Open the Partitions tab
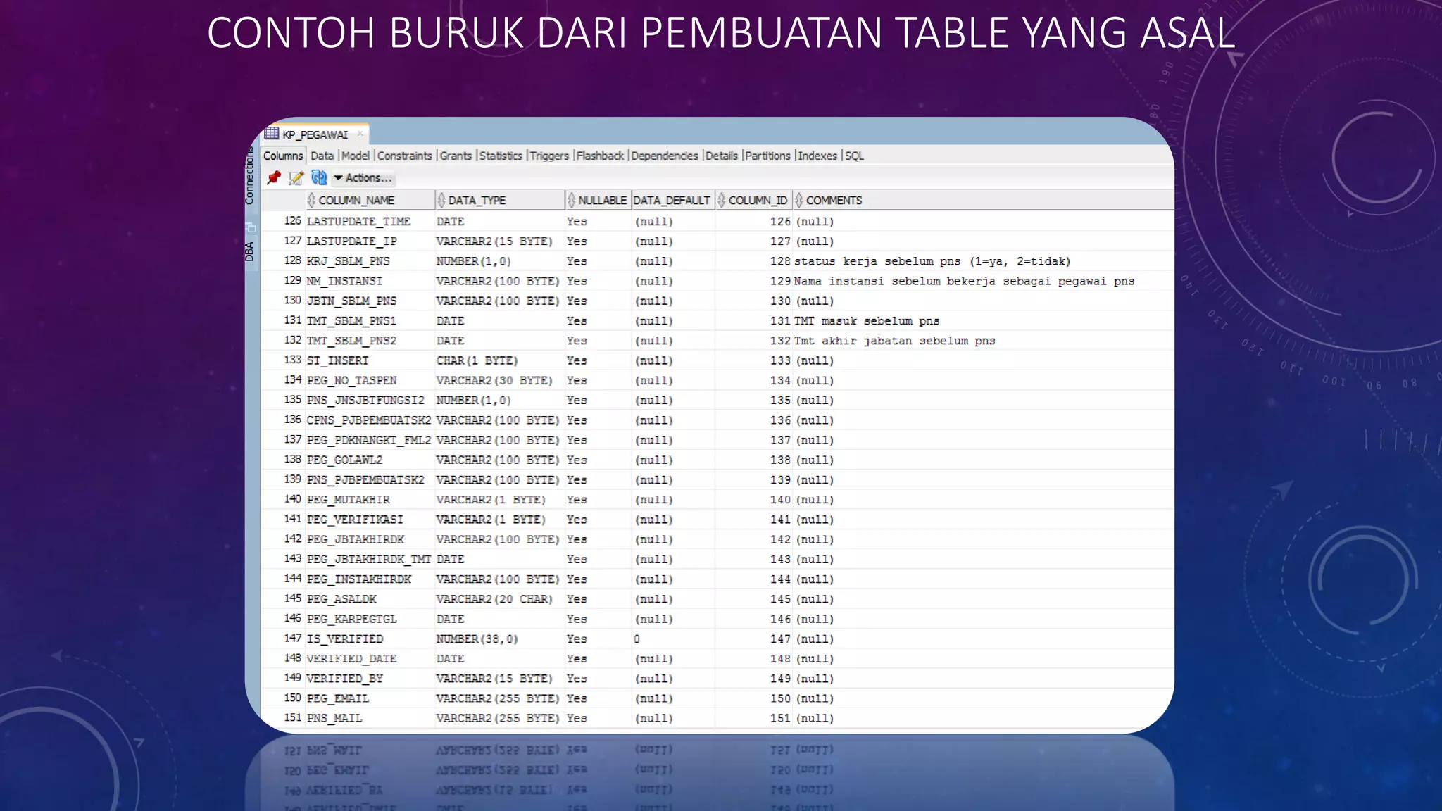Screen dimensions: 1442x811 coord(767,156)
